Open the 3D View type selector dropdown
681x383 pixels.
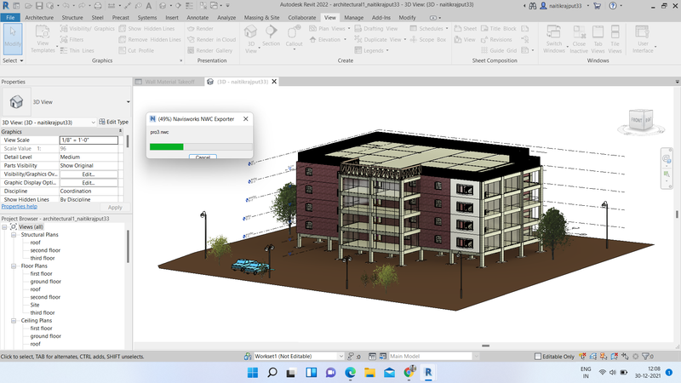[x=129, y=102]
